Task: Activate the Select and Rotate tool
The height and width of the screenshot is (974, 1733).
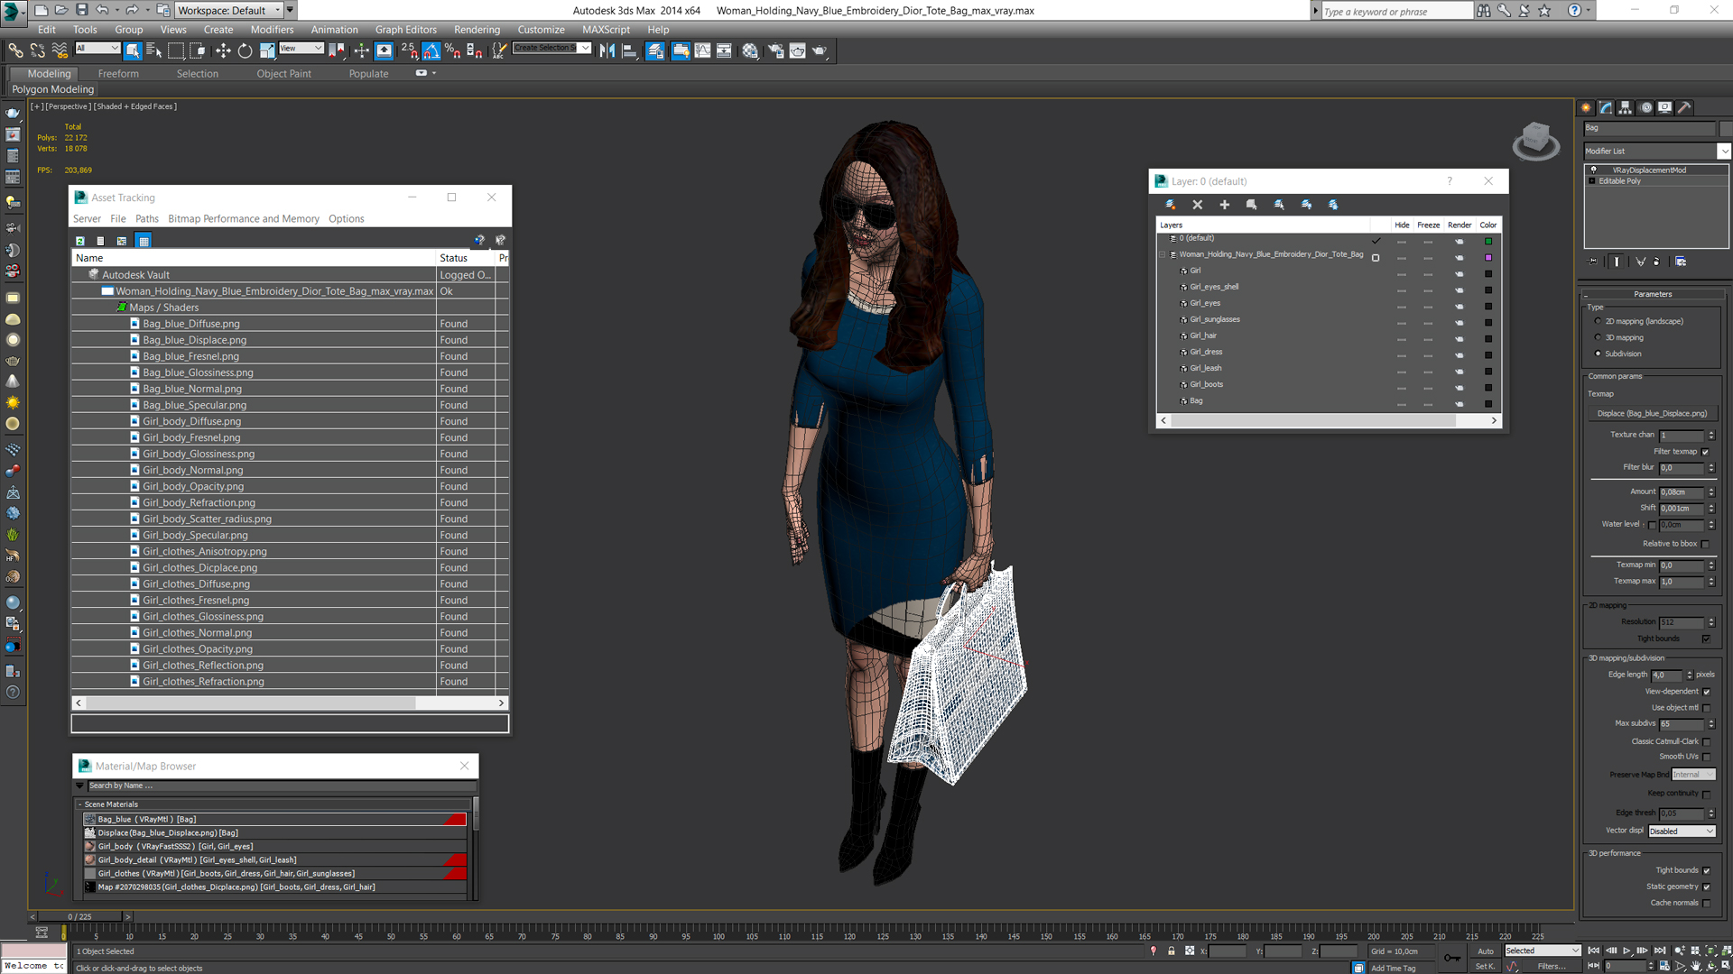Action: [245, 51]
